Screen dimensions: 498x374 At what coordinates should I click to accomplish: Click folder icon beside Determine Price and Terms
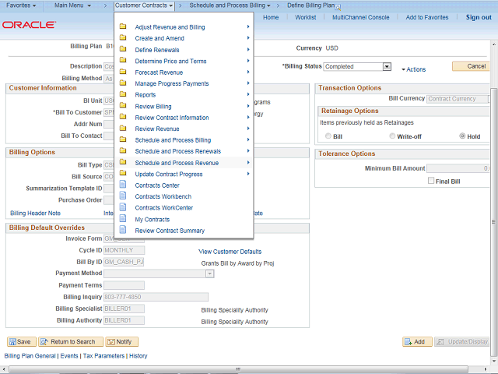click(x=123, y=60)
